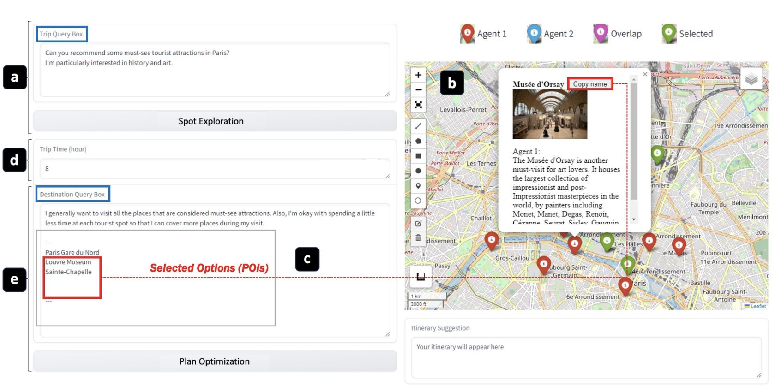Select the draw polyline tool
The height and width of the screenshot is (391, 781).
tap(418, 126)
